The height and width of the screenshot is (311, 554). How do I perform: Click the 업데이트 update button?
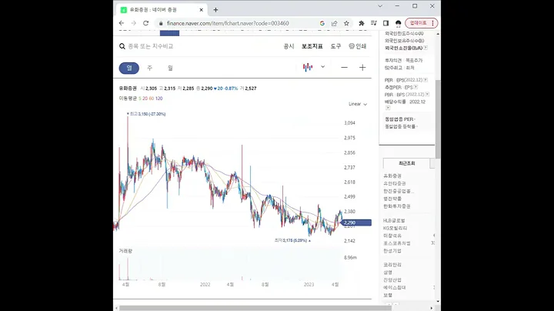421,23
